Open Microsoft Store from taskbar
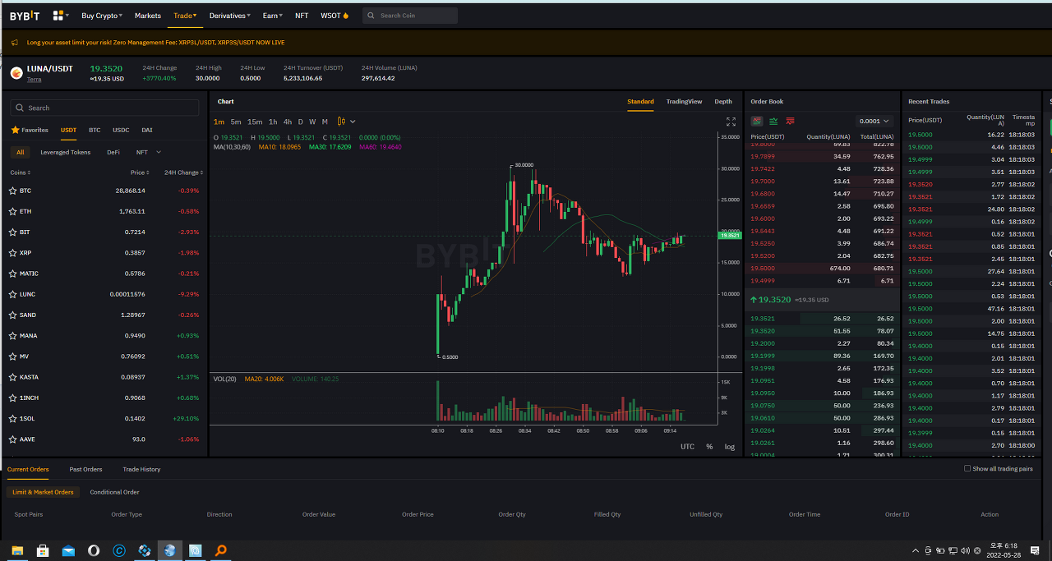The width and height of the screenshot is (1052, 561). (43, 550)
